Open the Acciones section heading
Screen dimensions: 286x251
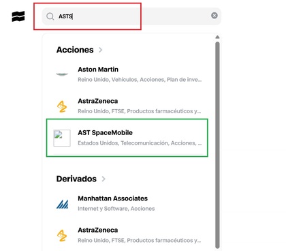pyautogui.click(x=75, y=50)
